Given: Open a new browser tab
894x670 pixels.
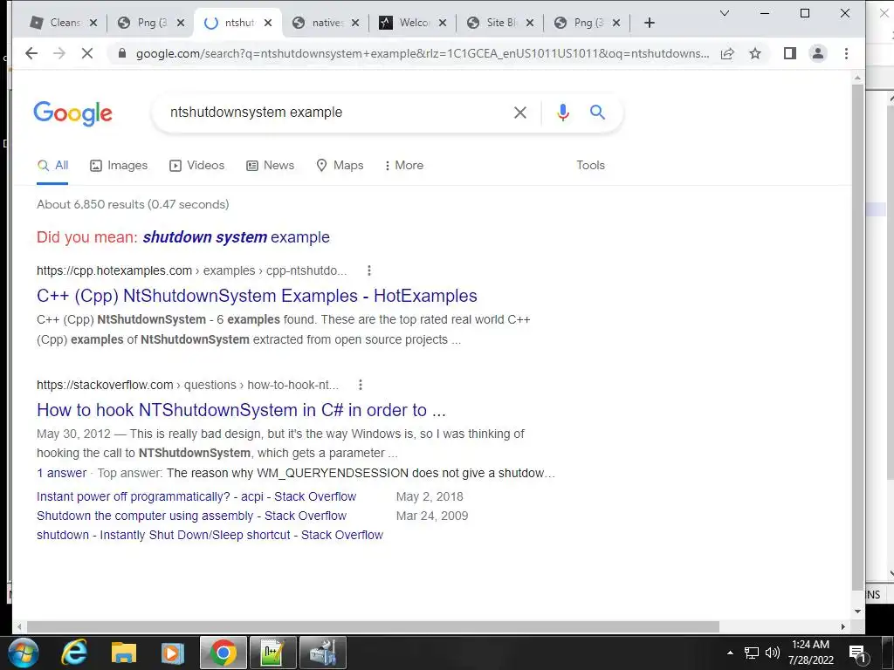Looking at the screenshot, I should pos(649,23).
